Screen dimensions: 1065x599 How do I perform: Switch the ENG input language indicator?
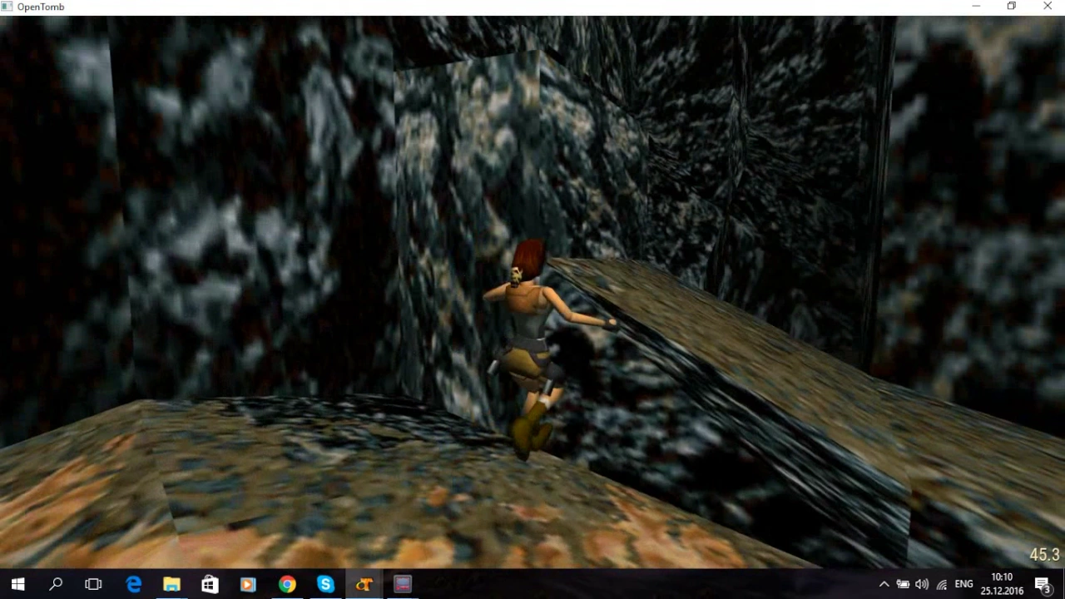point(963,585)
